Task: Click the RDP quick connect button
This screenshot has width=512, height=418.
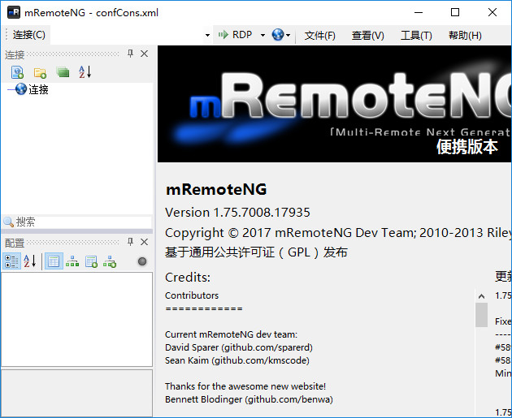Action: coord(236,35)
